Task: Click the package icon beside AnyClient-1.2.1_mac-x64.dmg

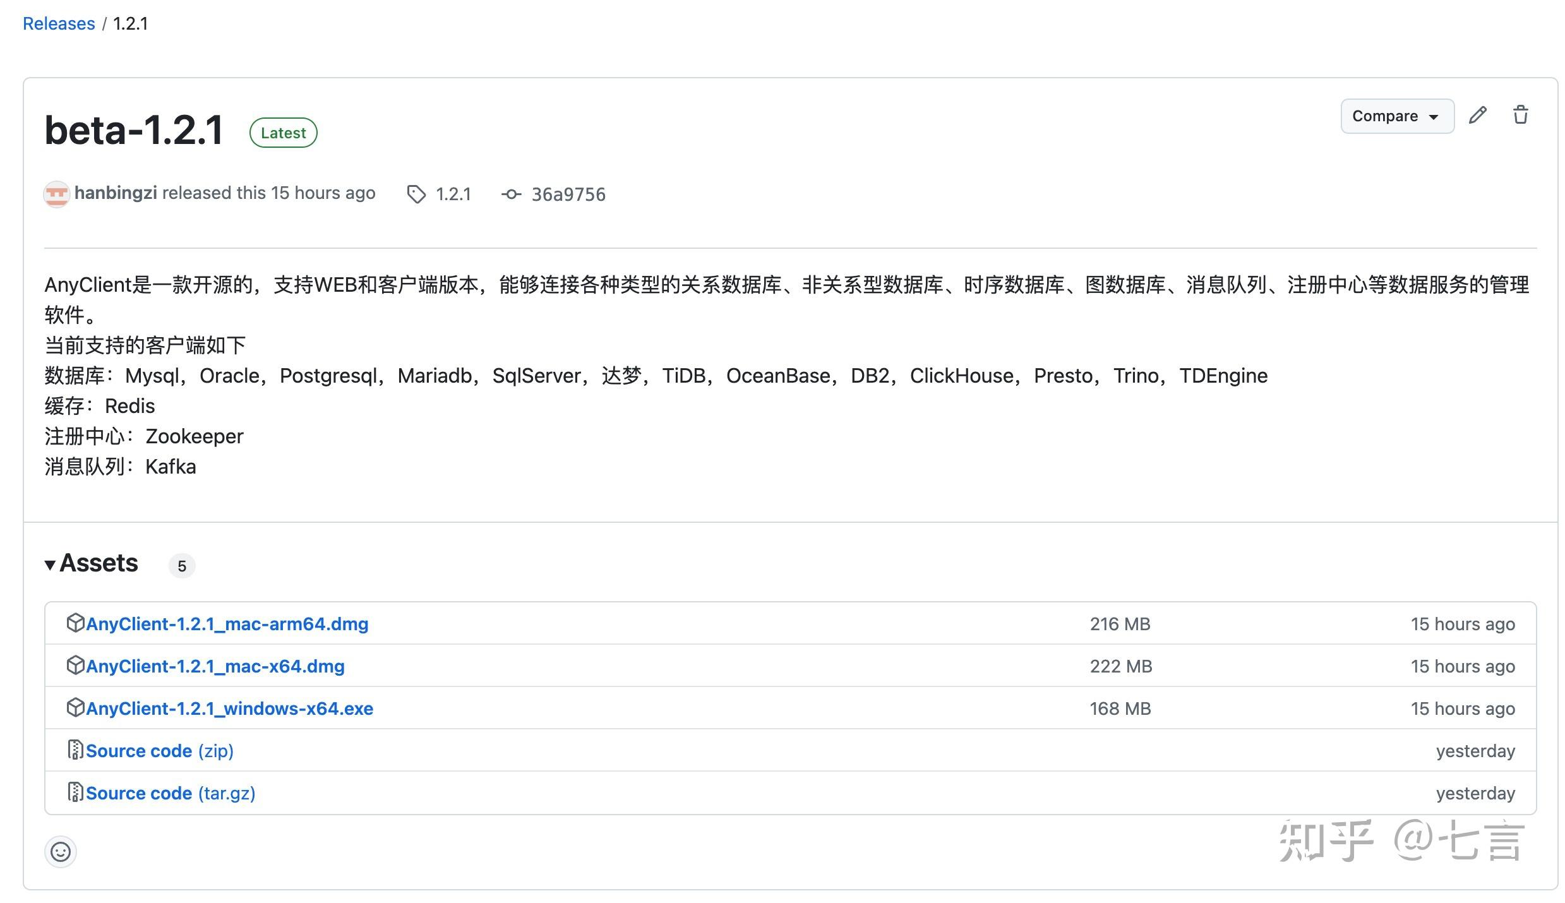Action: [75, 666]
